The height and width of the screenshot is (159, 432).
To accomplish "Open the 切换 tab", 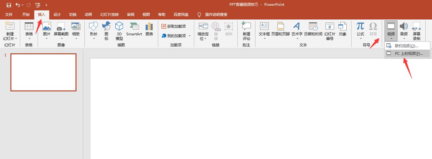I will (73, 15).
